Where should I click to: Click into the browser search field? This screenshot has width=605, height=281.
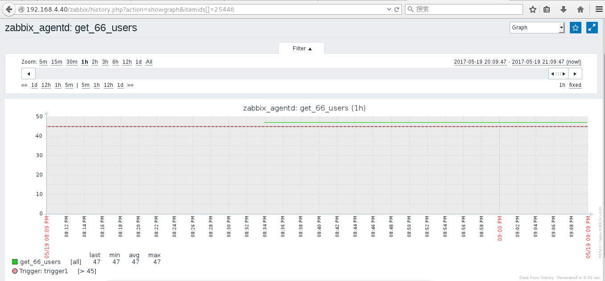[464, 9]
